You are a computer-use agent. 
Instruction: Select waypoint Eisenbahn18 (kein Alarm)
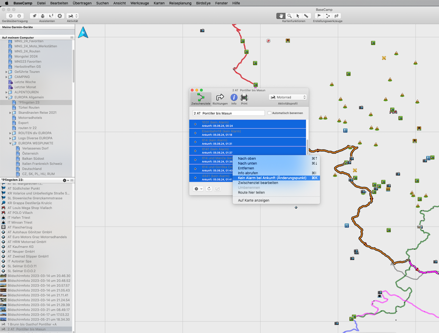247,133
